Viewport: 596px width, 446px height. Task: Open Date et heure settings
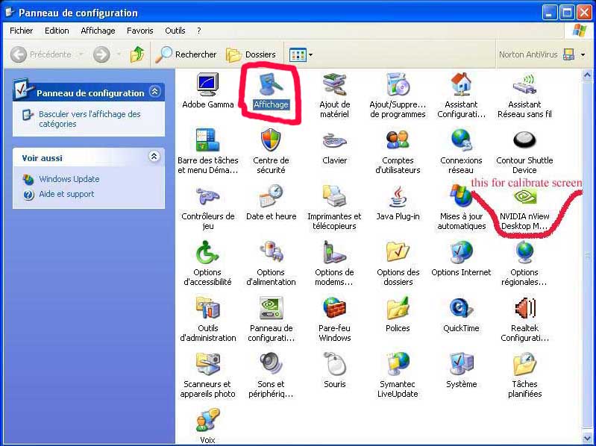[271, 203]
